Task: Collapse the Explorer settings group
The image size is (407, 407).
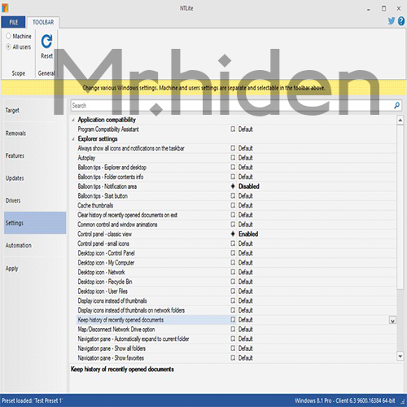Action: tap(73, 139)
